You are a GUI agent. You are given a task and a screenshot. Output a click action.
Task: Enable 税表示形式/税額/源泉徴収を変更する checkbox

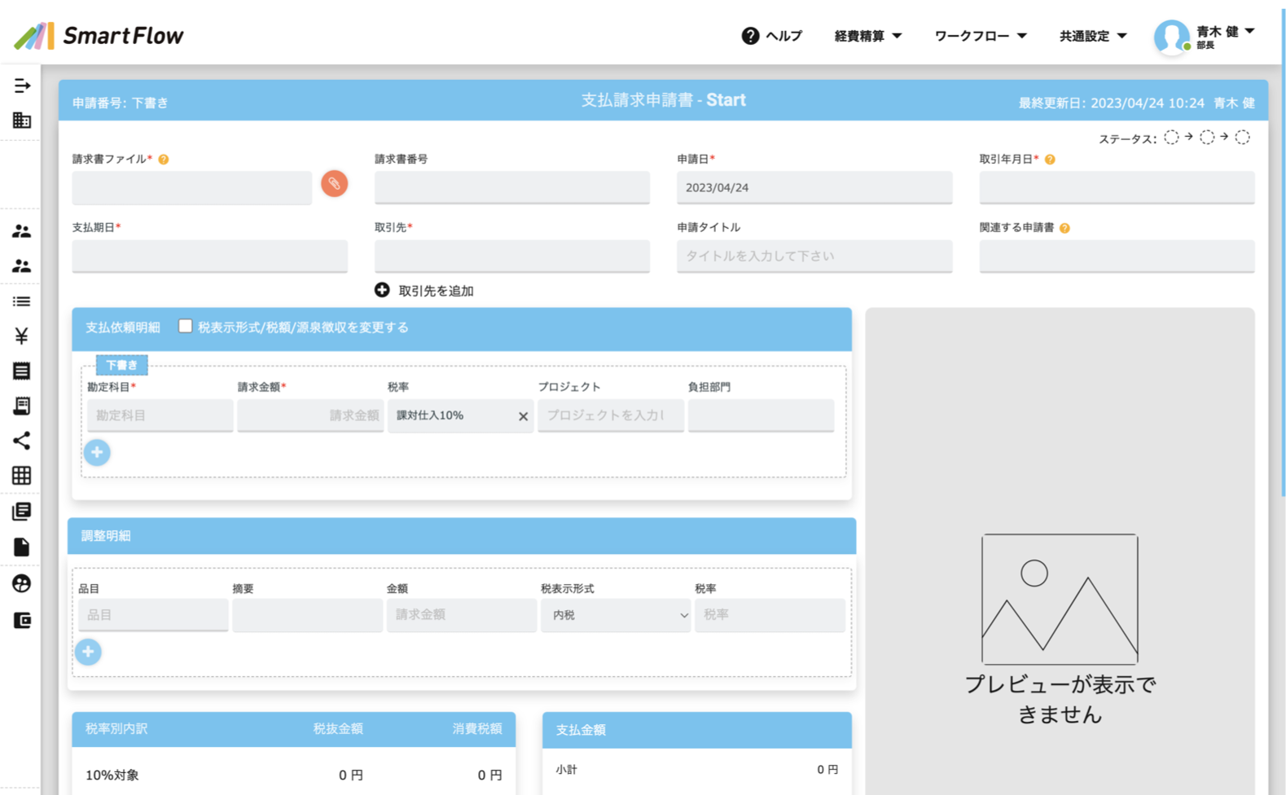186,326
